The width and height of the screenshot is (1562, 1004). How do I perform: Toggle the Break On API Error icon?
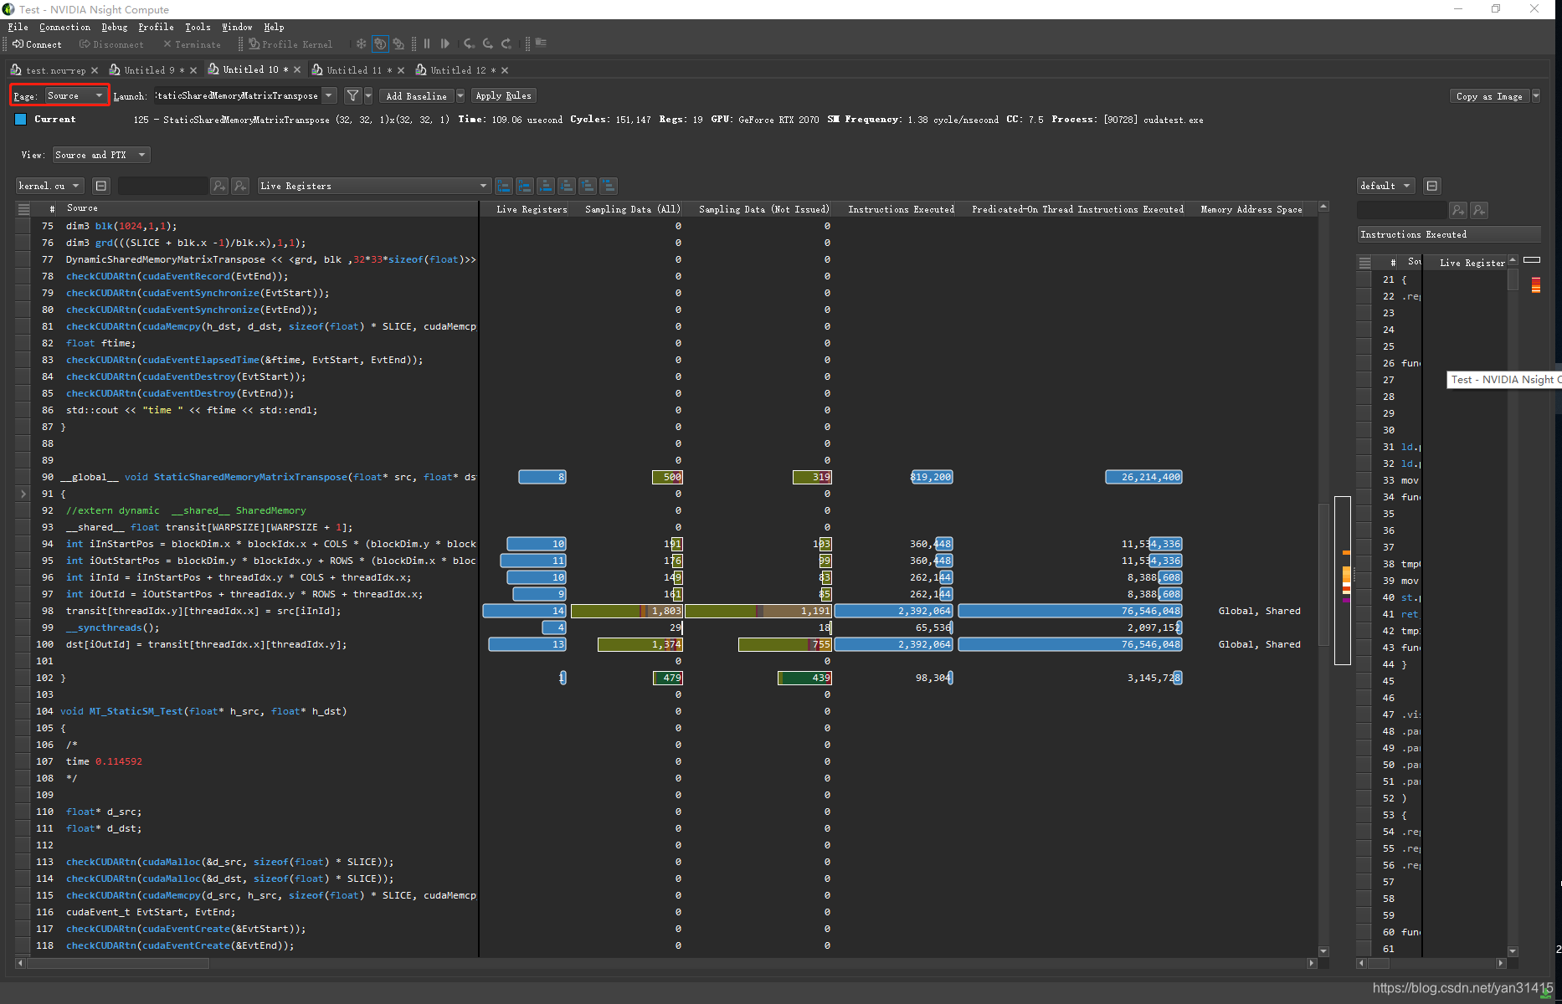click(x=380, y=44)
